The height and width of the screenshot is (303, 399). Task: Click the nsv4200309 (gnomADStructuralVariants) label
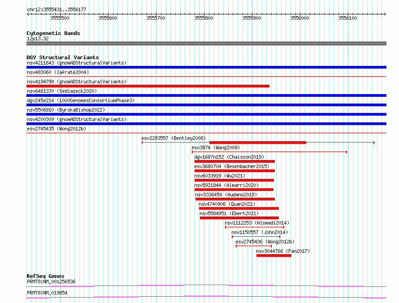tap(77, 119)
